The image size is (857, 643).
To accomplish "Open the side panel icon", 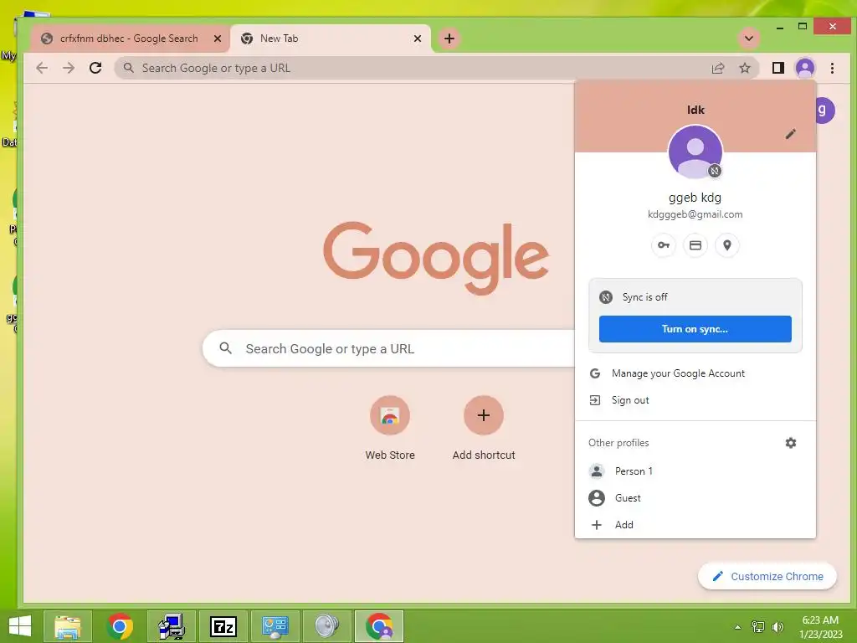I will [x=777, y=68].
